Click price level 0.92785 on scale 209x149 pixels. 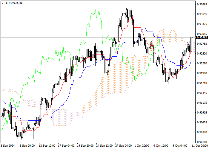coord(202,44)
